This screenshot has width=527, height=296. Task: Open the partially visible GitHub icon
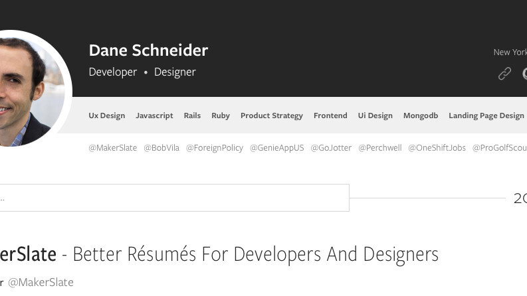click(x=524, y=74)
